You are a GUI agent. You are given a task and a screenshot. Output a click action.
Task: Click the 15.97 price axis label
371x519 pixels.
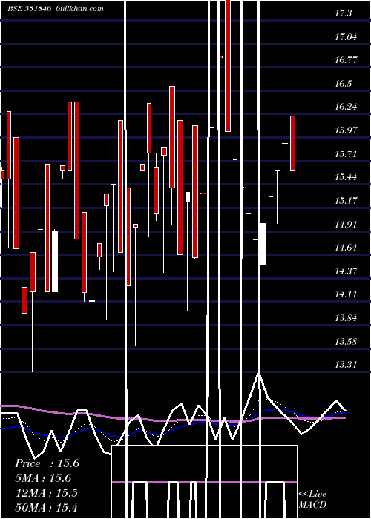click(346, 130)
